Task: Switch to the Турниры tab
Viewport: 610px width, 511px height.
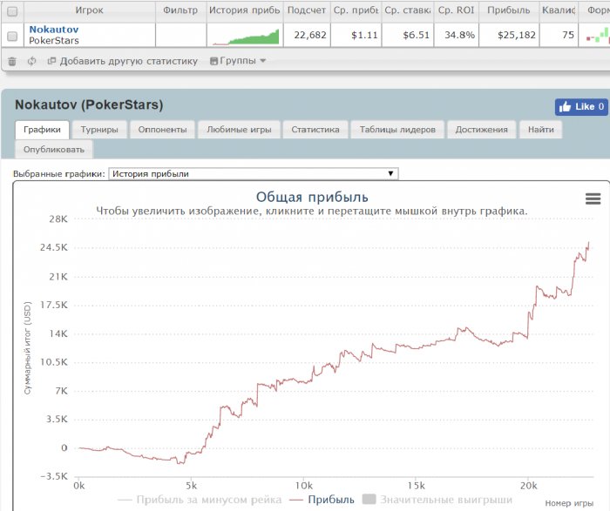Action: [x=99, y=130]
